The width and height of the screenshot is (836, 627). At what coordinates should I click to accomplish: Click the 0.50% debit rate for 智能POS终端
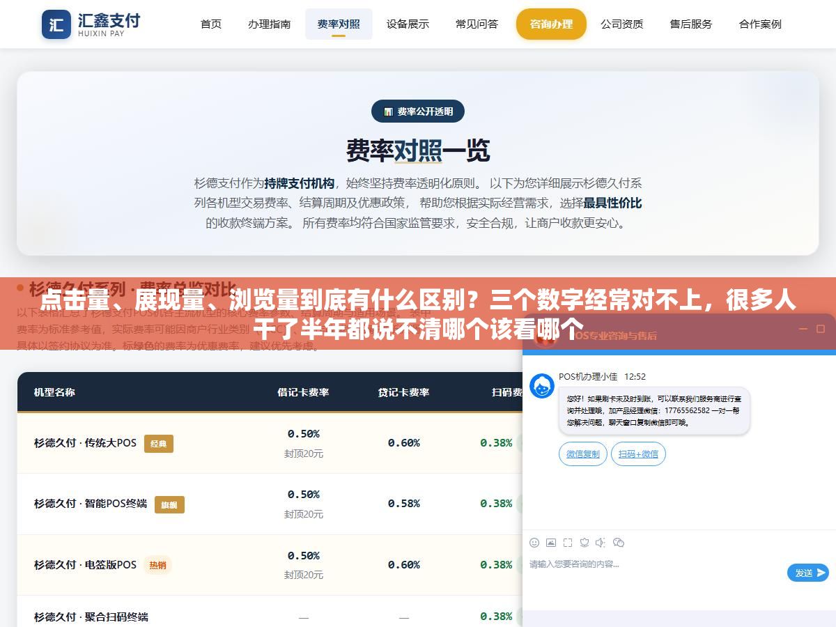304,495
